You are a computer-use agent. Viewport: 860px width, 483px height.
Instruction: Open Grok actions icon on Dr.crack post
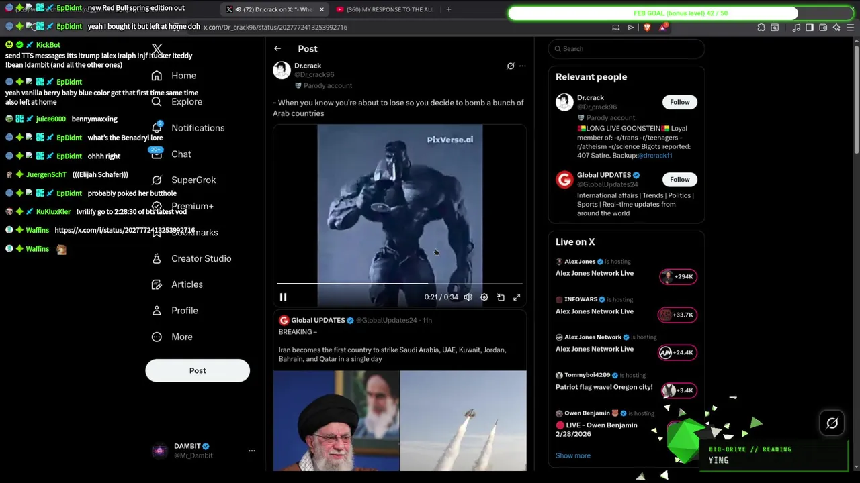[511, 66]
